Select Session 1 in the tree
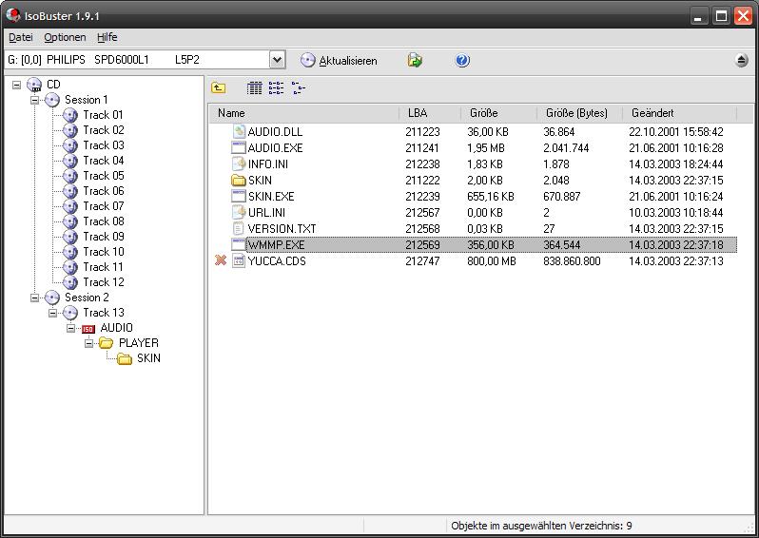The image size is (759, 538). click(87, 100)
